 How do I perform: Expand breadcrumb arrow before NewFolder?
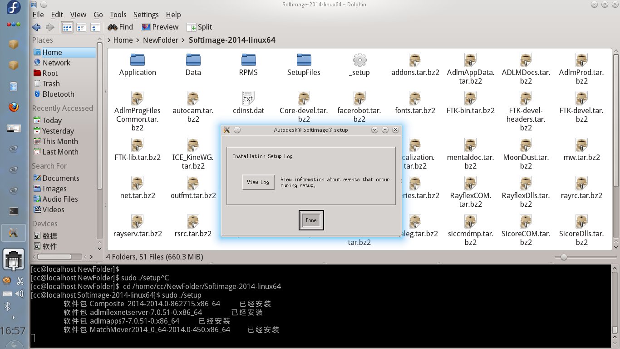pos(138,40)
